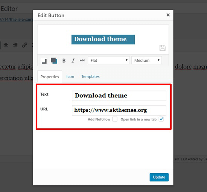
Task: Click the border radius corner icon
Action: [x=44, y=61]
